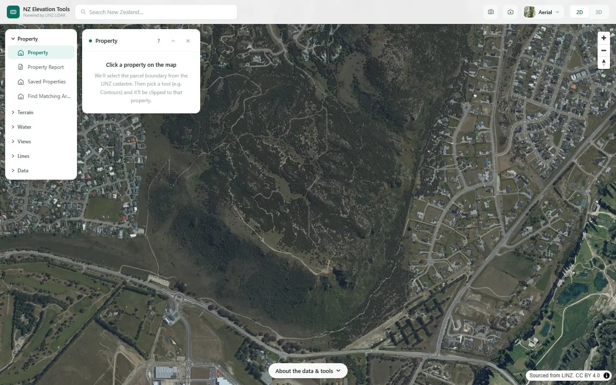The image size is (616, 385).
Task: Click the attribution info icon
Action: coord(607,376)
